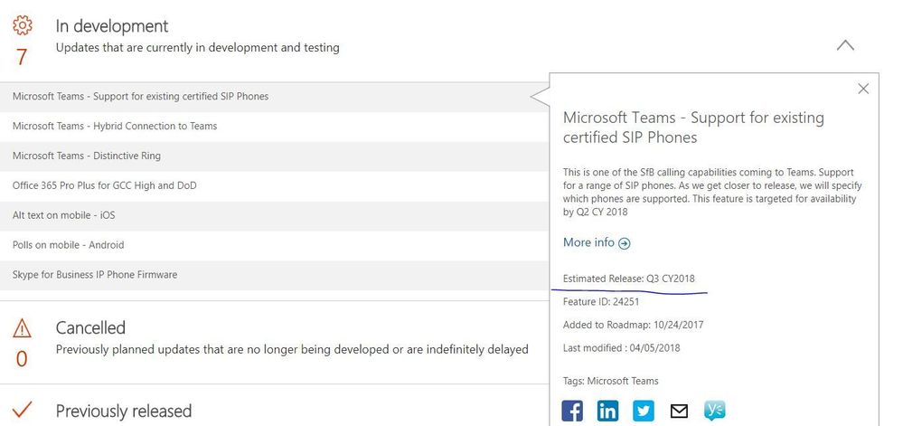Click the Cancelled count 0

tap(22, 360)
